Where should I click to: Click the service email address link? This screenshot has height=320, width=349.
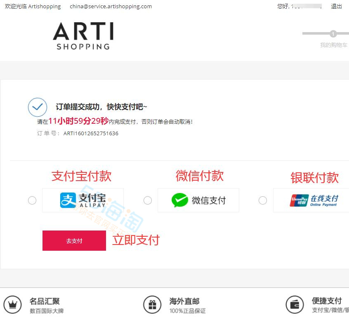(111, 6)
